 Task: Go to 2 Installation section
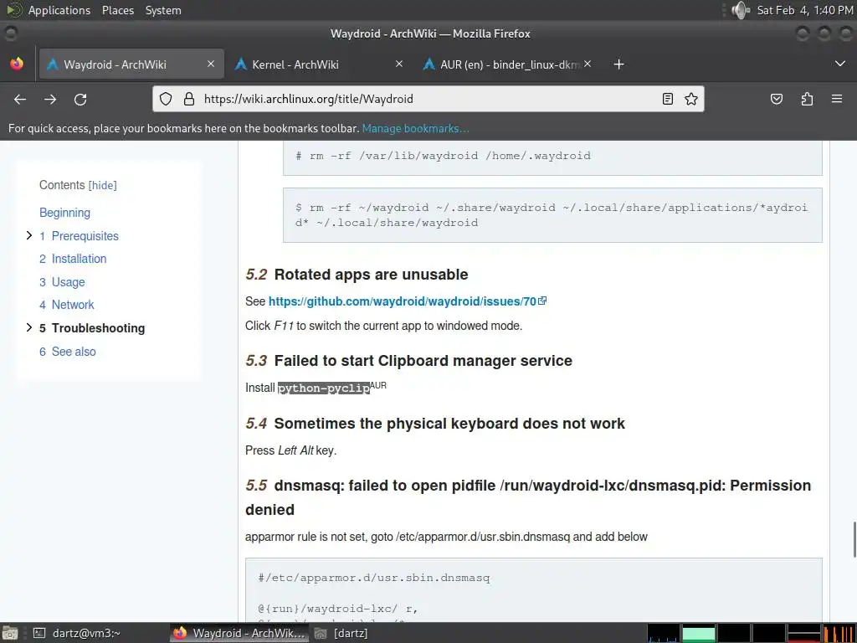[x=73, y=260]
